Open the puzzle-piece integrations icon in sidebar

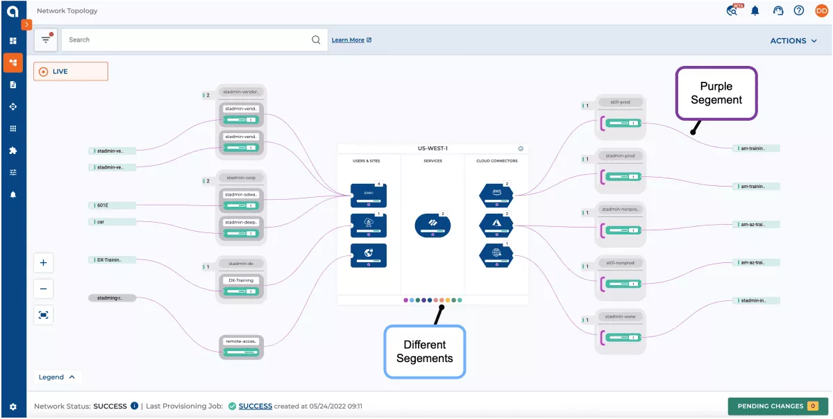point(12,150)
